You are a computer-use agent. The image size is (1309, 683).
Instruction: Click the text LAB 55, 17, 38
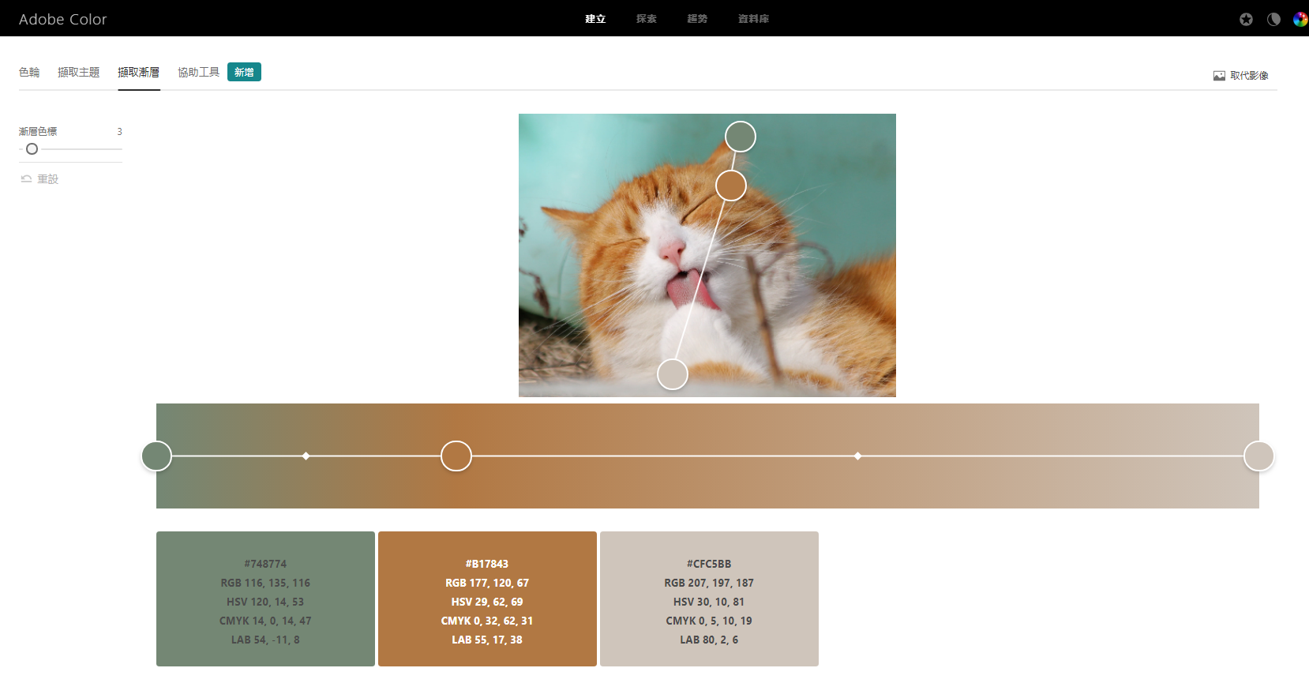pyautogui.click(x=487, y=640)
